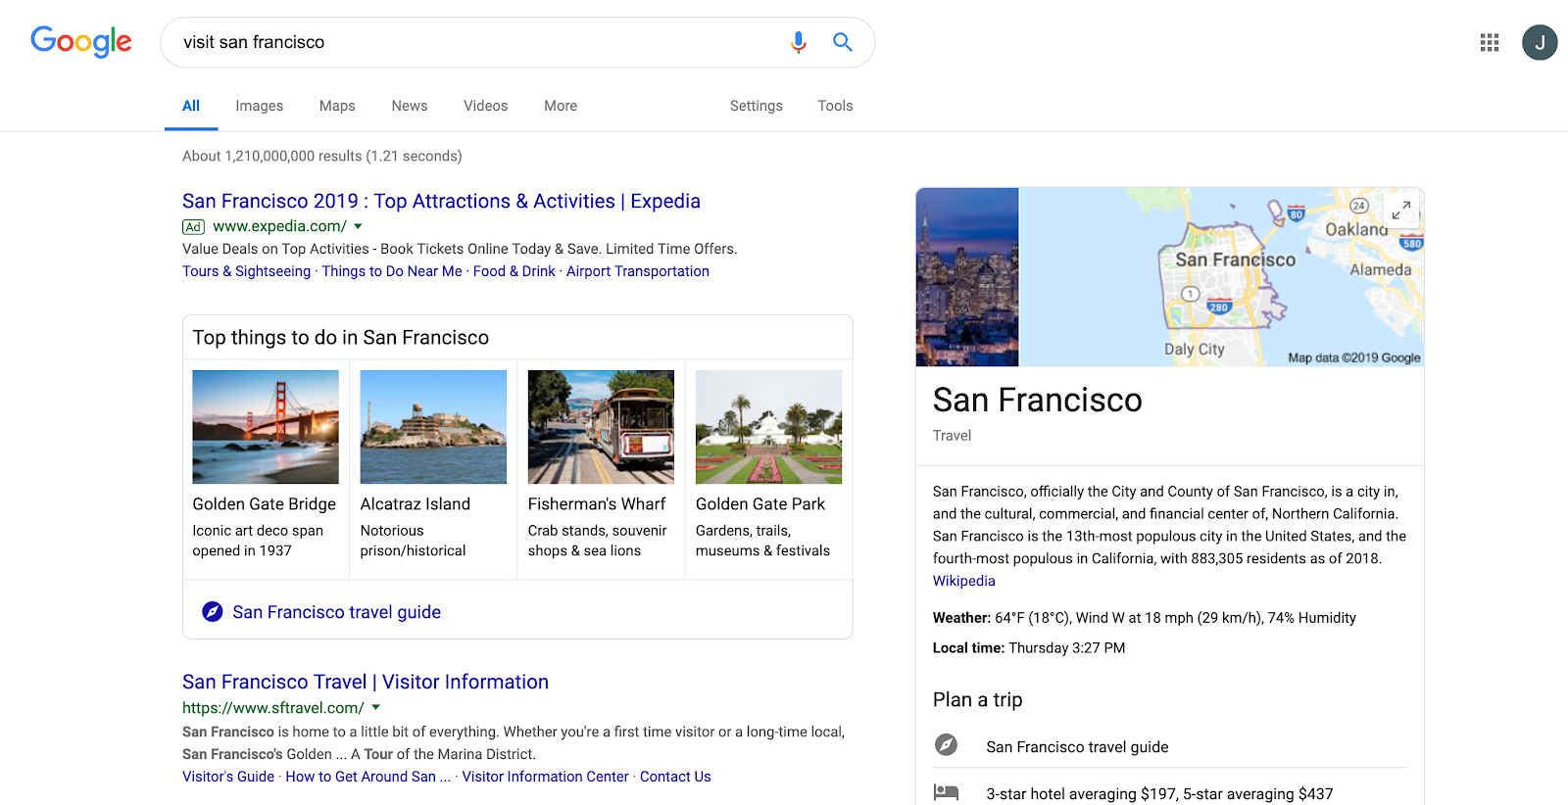Click the Golden Gate Park title text

pos(760,504)
